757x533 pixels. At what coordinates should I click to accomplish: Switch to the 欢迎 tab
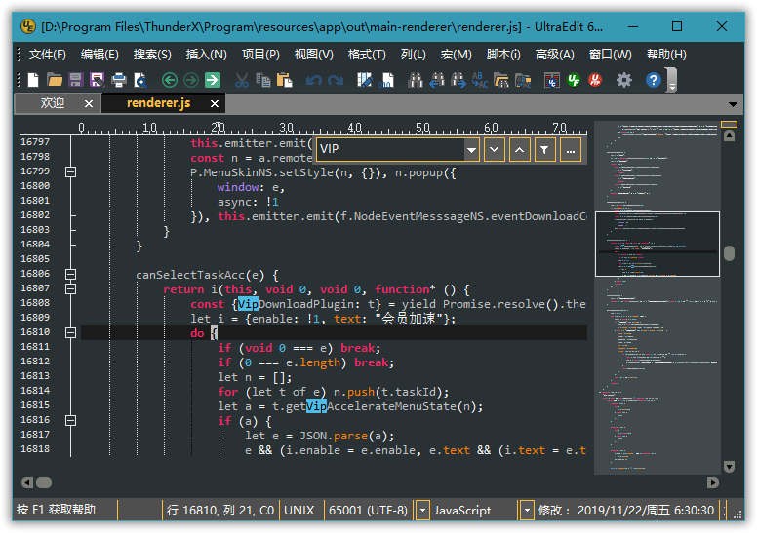coord(53,103)
